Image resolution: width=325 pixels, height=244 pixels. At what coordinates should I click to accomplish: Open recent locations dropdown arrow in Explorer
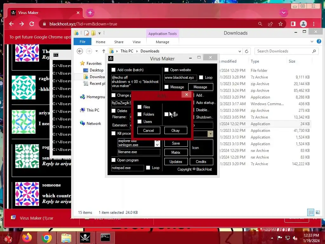(96, 51)
